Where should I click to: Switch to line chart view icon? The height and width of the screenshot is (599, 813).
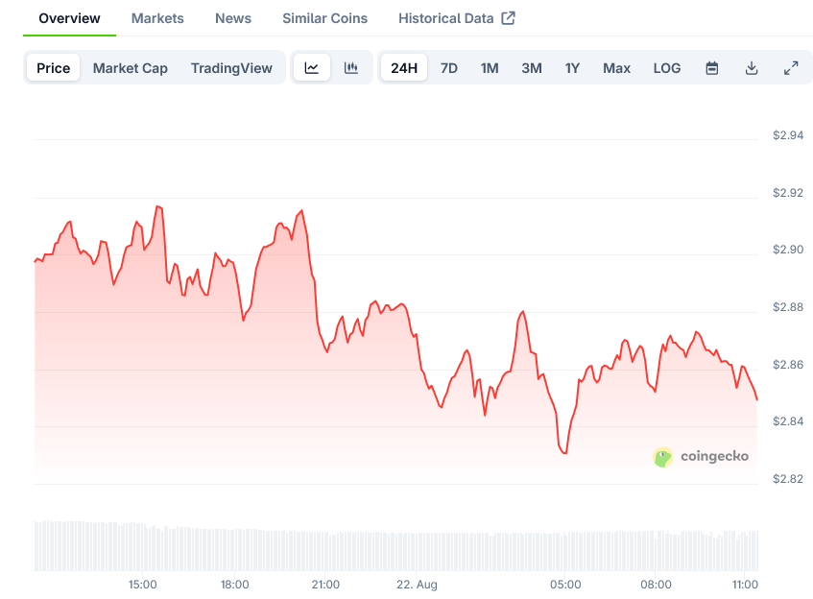pyautogui.click(x=312, y=68)
